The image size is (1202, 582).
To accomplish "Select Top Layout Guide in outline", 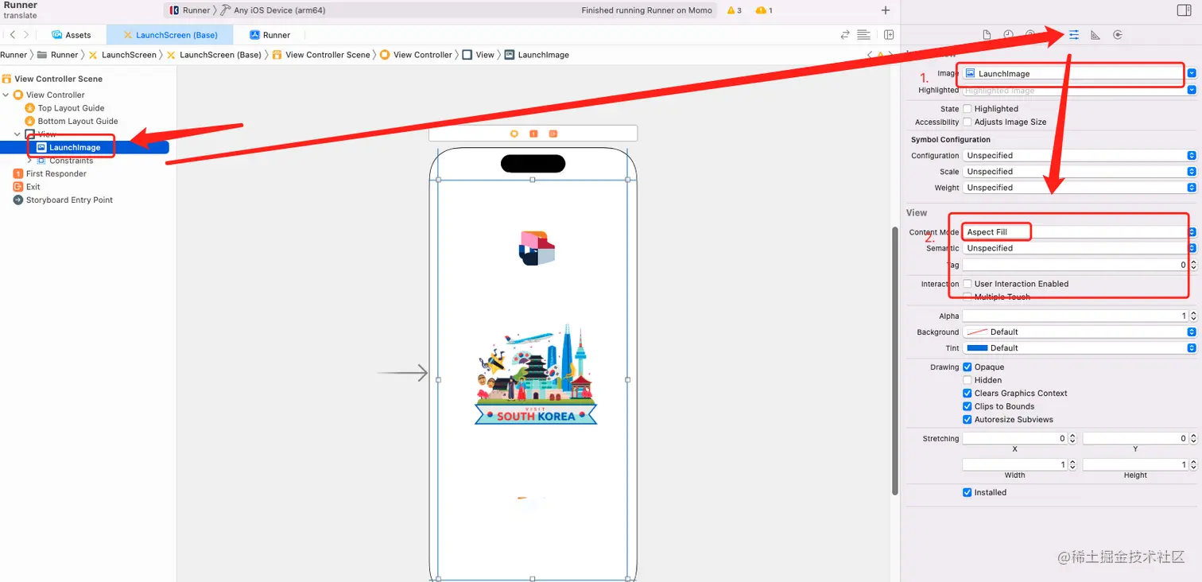I will point(71,108).
